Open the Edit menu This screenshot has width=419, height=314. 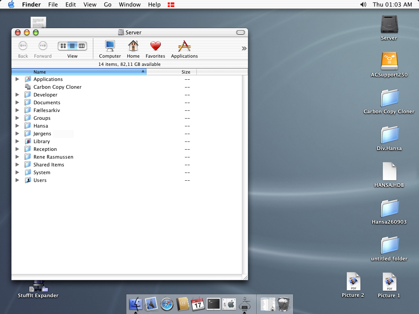tap(70, 4)
